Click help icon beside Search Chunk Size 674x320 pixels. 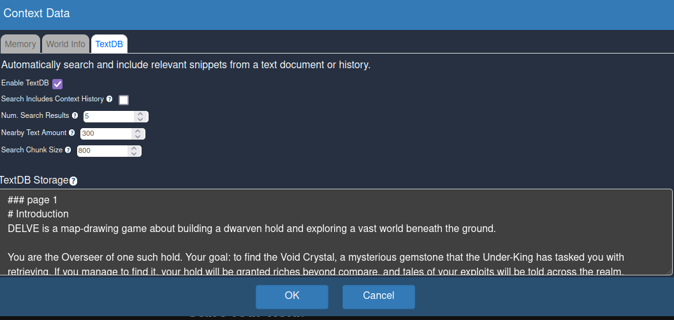click(x=68, y=150)
